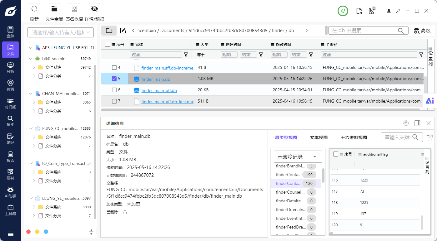Tick the checkbox for row 7
Screen dimensions: 437x241
tap(114, 101)
